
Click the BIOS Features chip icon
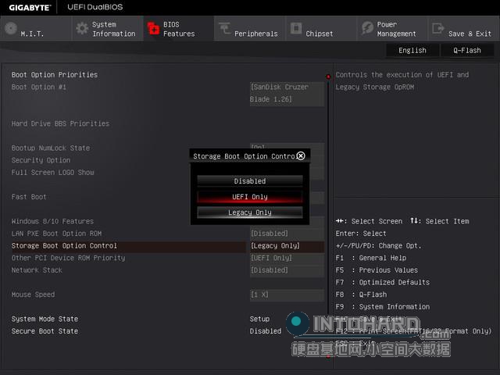[x=153, y=29]
